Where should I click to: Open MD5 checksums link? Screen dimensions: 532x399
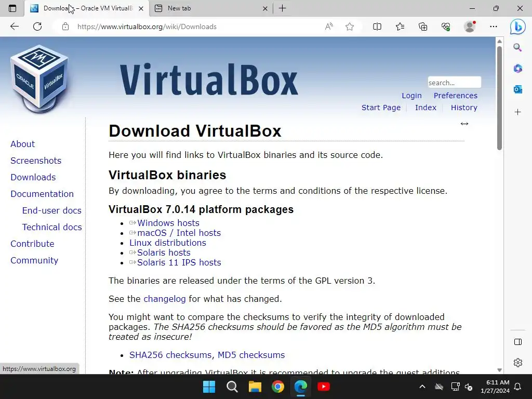tap(251, 355)
